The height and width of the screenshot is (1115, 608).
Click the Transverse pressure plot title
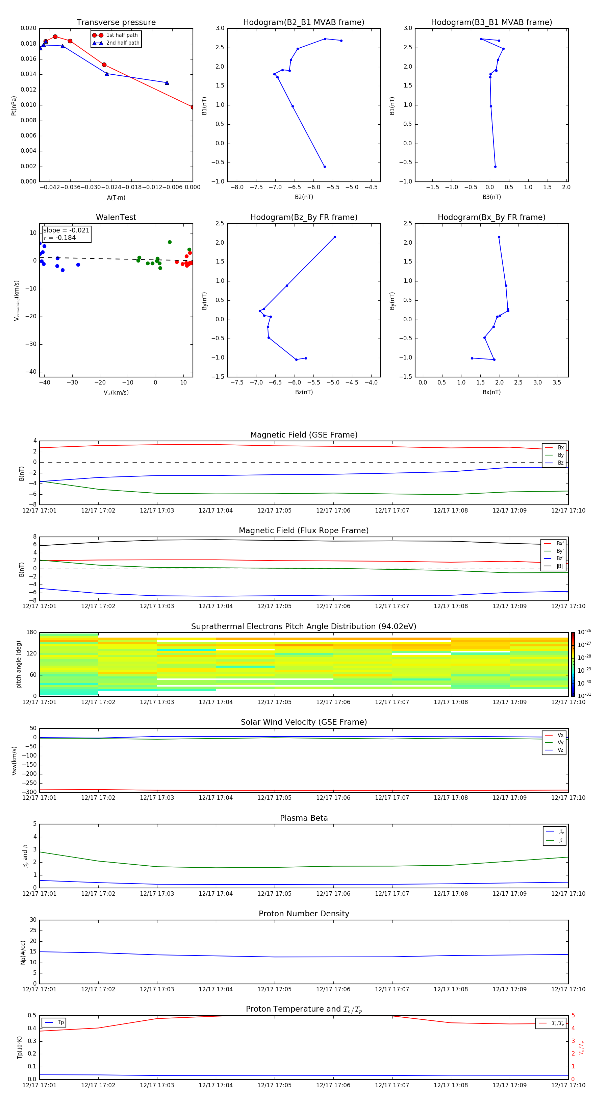pyautogui.click(x=116, y=23)
